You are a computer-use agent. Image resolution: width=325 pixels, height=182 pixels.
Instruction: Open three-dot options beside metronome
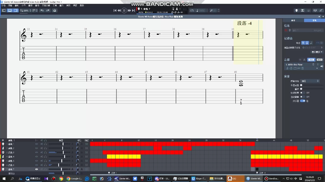[x=180, y=9]
